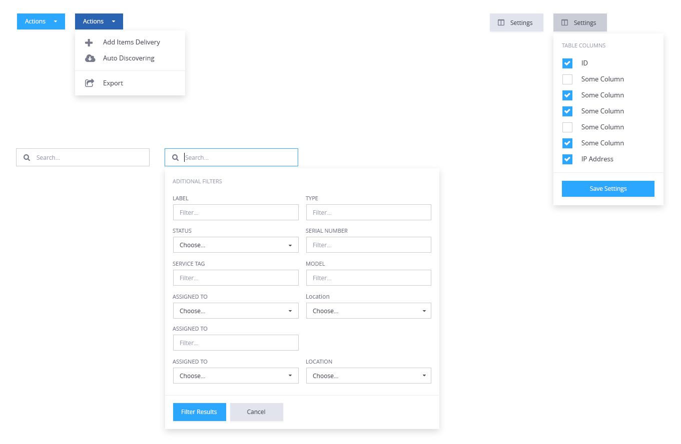Click the magnifier icon in the unfocused left search box
681x444 pixels.
point(27,157)
